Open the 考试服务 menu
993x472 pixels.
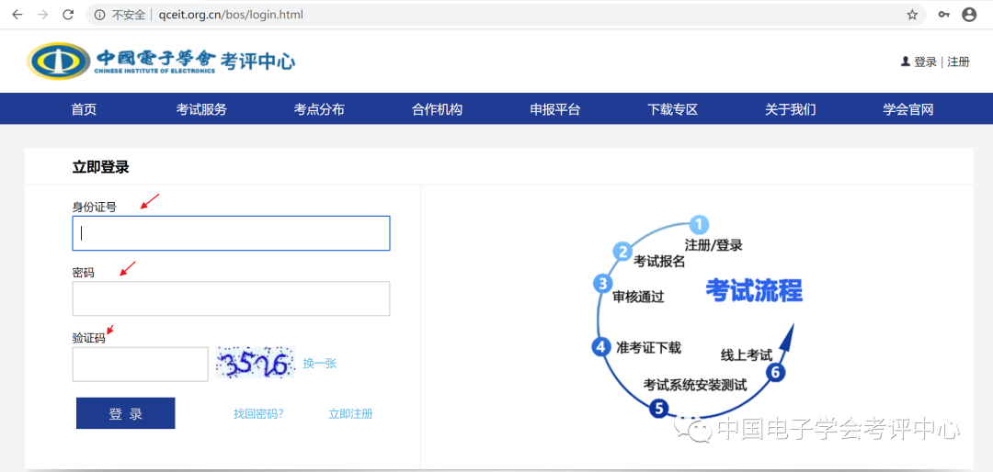(x=201, y=109)
